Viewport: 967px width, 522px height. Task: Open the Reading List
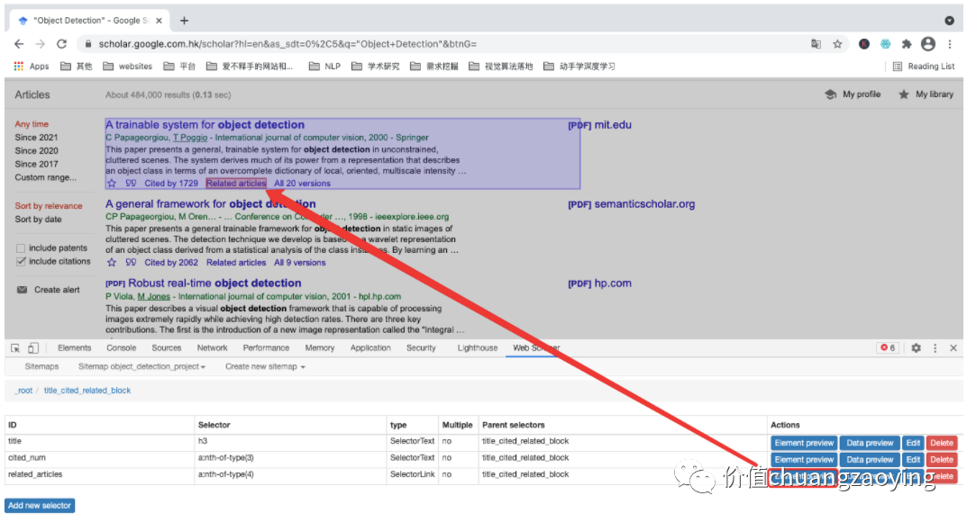(924, 67)
